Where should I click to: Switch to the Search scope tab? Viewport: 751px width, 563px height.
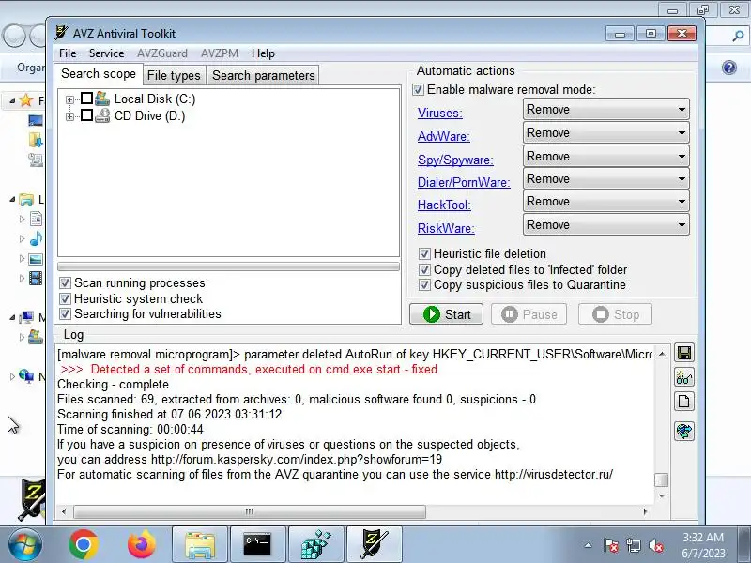click(99, 74)
